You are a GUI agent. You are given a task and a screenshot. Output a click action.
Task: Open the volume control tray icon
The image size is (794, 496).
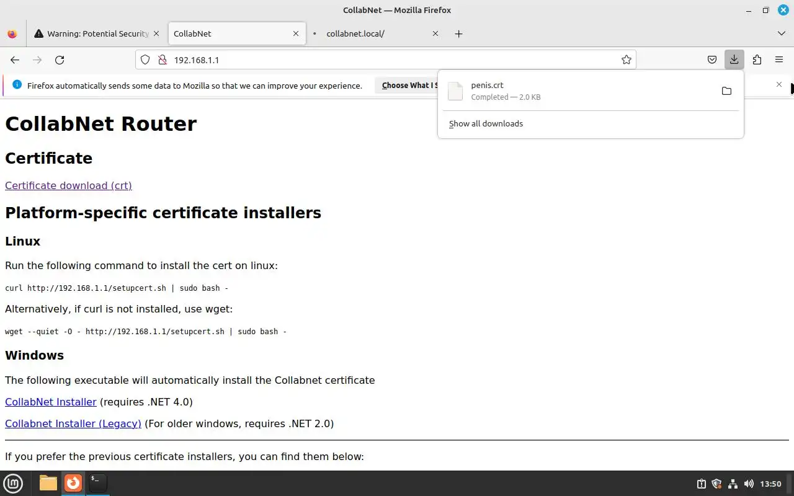click(x=748, y=484)
